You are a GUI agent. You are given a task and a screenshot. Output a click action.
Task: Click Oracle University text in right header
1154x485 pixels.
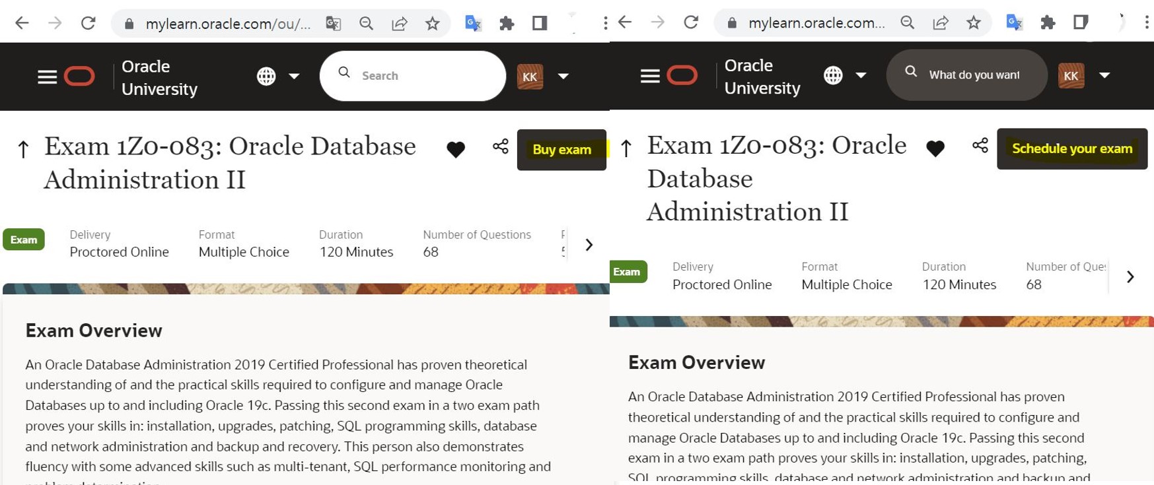click(x=762, y=77)
